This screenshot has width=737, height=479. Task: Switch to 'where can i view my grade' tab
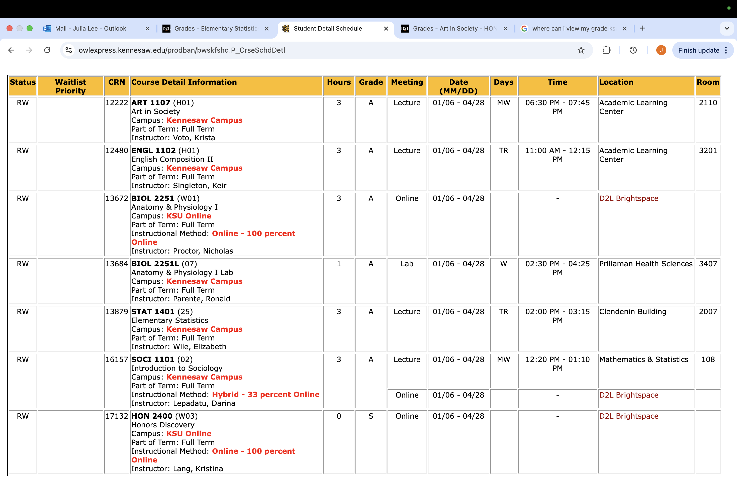coord(574,29)
